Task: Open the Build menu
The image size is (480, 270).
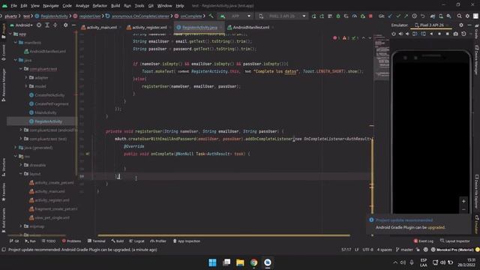Action: click(115, 5)
